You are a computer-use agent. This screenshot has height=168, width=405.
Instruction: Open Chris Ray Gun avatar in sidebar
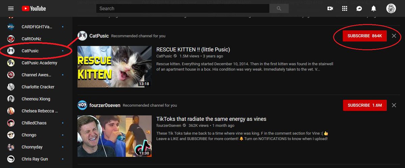(11, 159)
